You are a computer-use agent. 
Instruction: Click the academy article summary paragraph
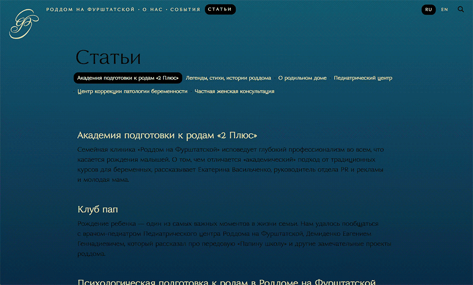click(230, 164)
